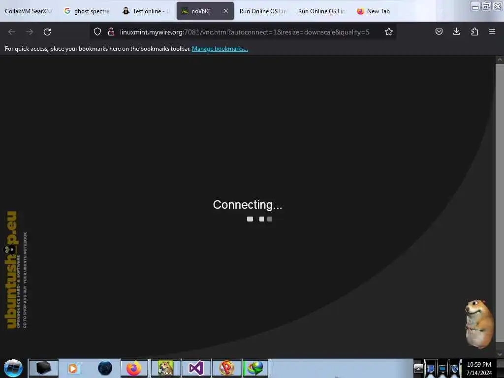Click the page vertical scrollbar
This screenshot has height=378, width=504.
500,202
